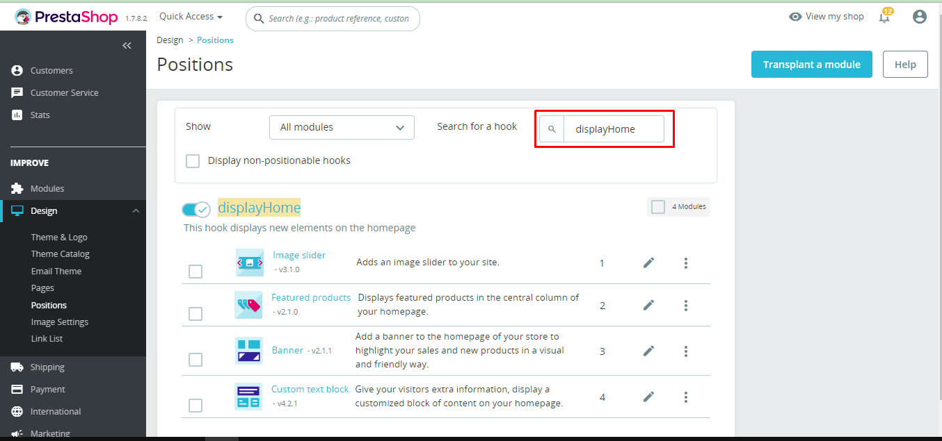This screenshot has height=441, width=942.
Task: Open the Quick Access dropdown
Action: [191, 17]
